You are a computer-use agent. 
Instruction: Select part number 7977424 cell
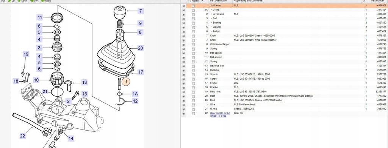tap(382, 10)
